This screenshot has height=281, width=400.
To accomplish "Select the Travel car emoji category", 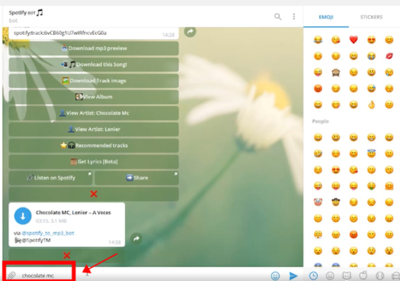I will (x=396, y=276).
